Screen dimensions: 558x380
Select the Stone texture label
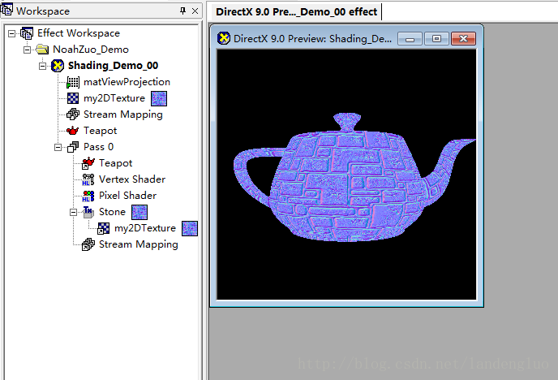(x=112, y=212)
